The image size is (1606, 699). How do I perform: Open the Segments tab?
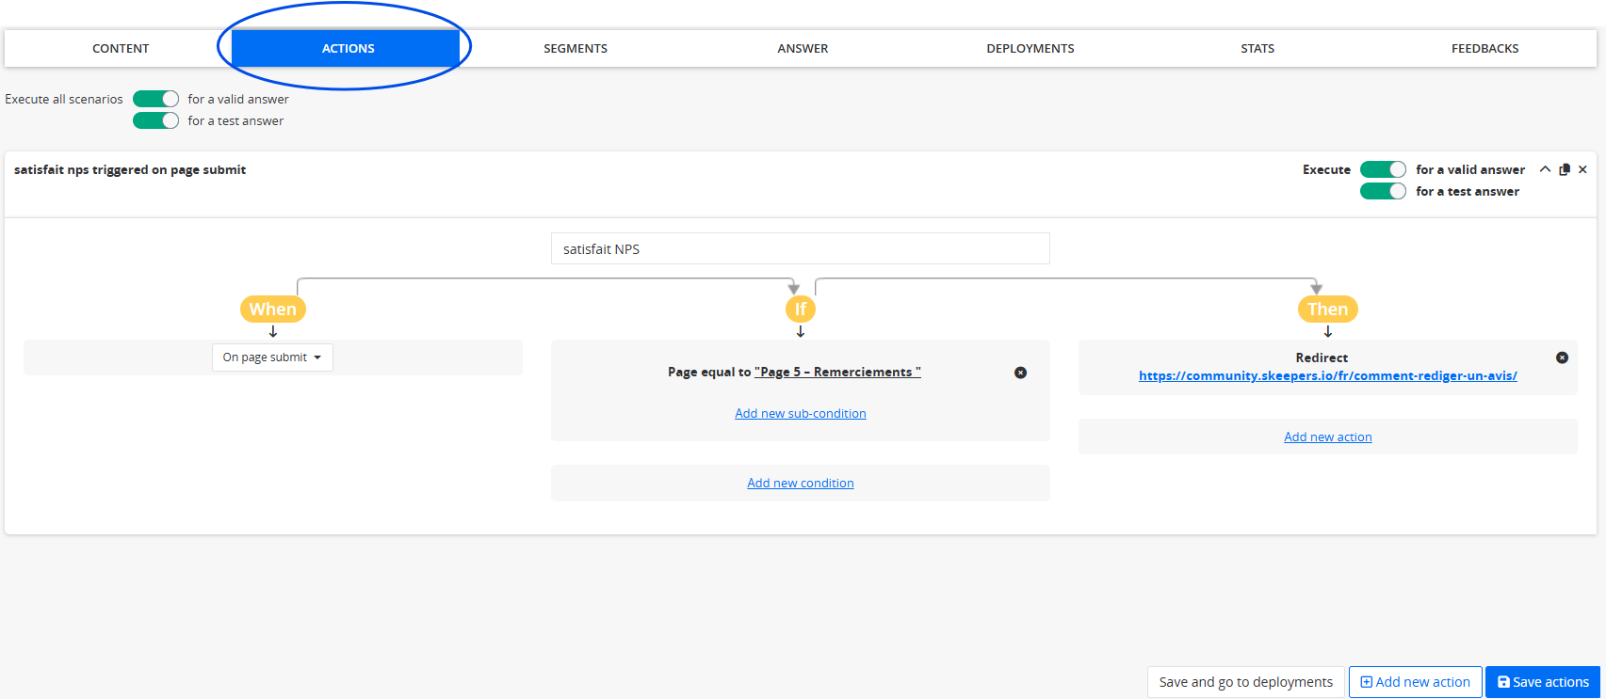coord(575,48)
